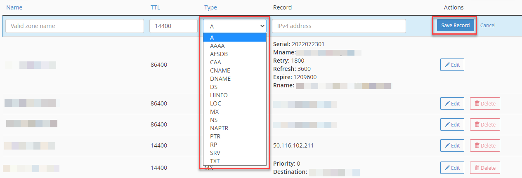Click the TTL input showing 14400
The image size is (522, 178).
[173, 26]
